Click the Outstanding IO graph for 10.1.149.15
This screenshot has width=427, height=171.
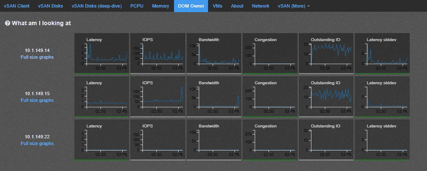326,97
